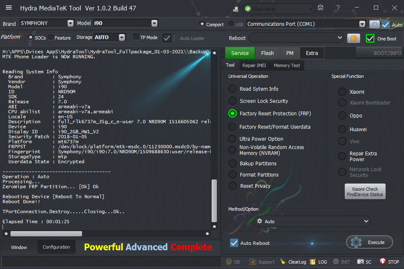
Task: Select Ultra Power Option radio
Action: coord(232,139)
